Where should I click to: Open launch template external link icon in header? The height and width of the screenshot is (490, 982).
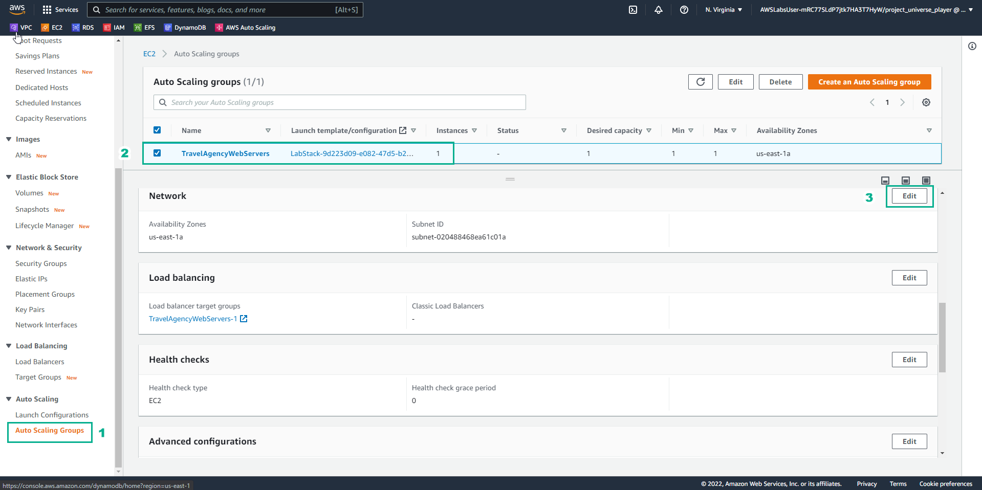tap(403, 130)
